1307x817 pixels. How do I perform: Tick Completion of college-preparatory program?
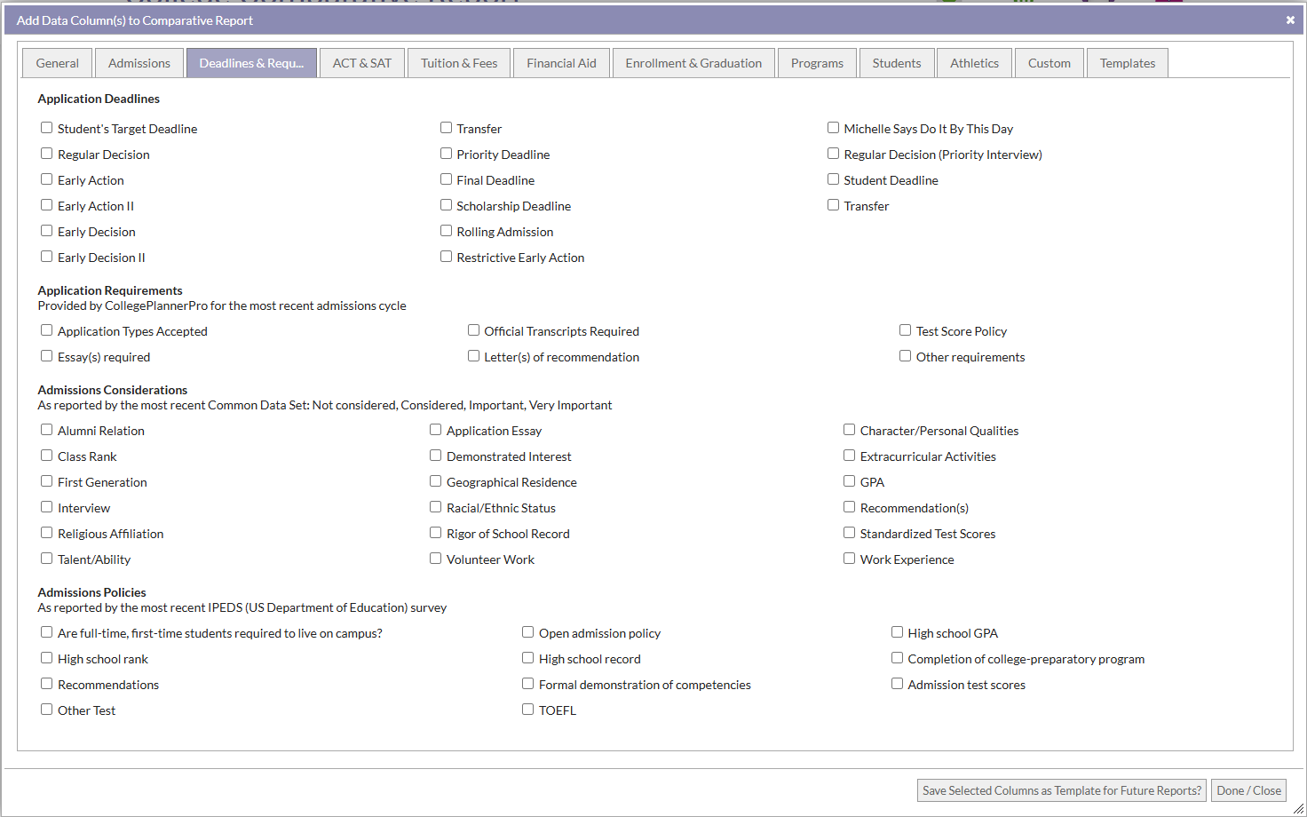pyautogui.click(x=897, y=658)
